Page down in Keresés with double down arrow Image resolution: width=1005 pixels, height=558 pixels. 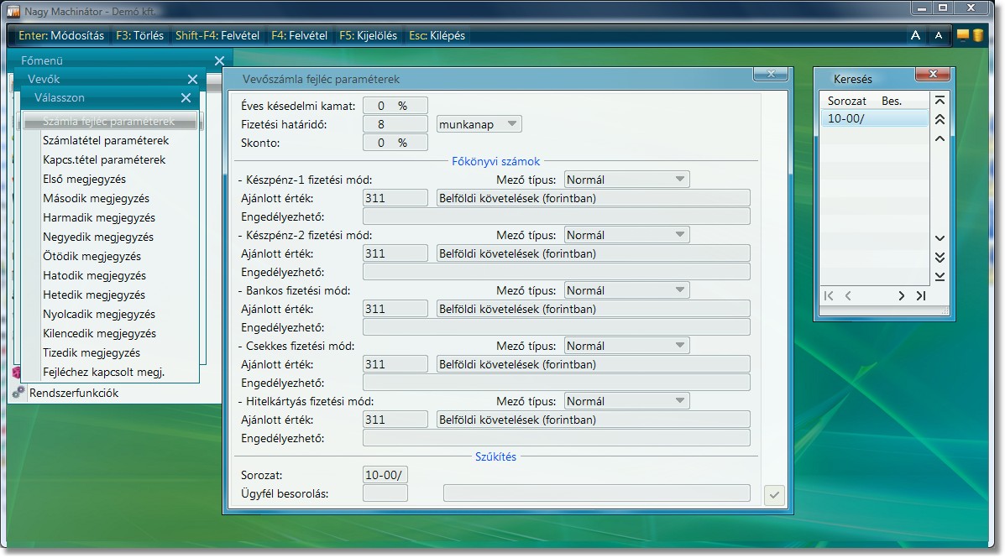pos(940,258)
